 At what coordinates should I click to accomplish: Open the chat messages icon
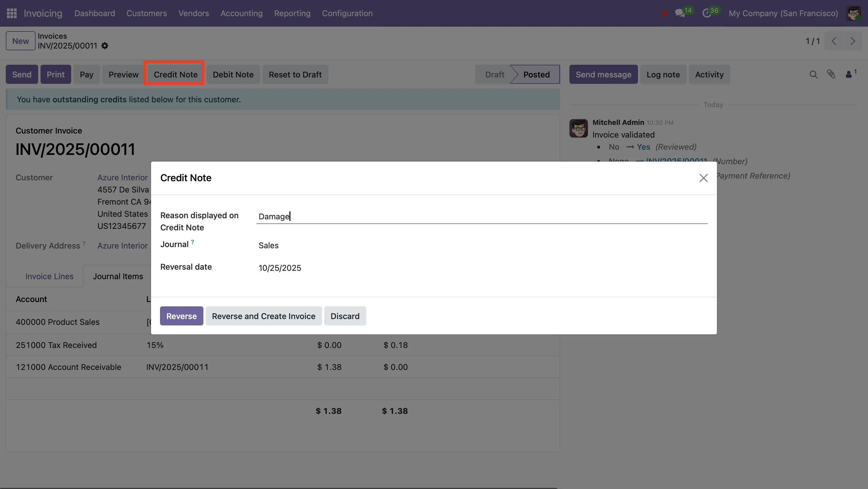pos(680,13)
